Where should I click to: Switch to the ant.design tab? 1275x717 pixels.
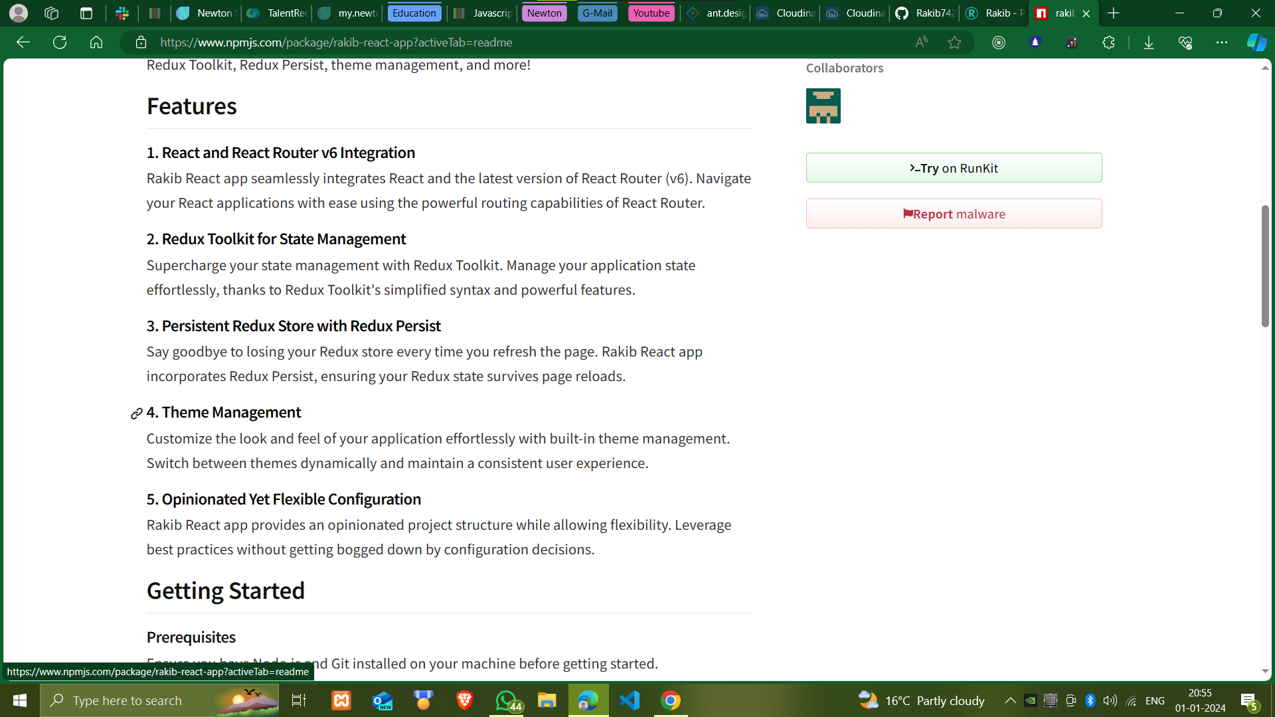click(716, 13)
